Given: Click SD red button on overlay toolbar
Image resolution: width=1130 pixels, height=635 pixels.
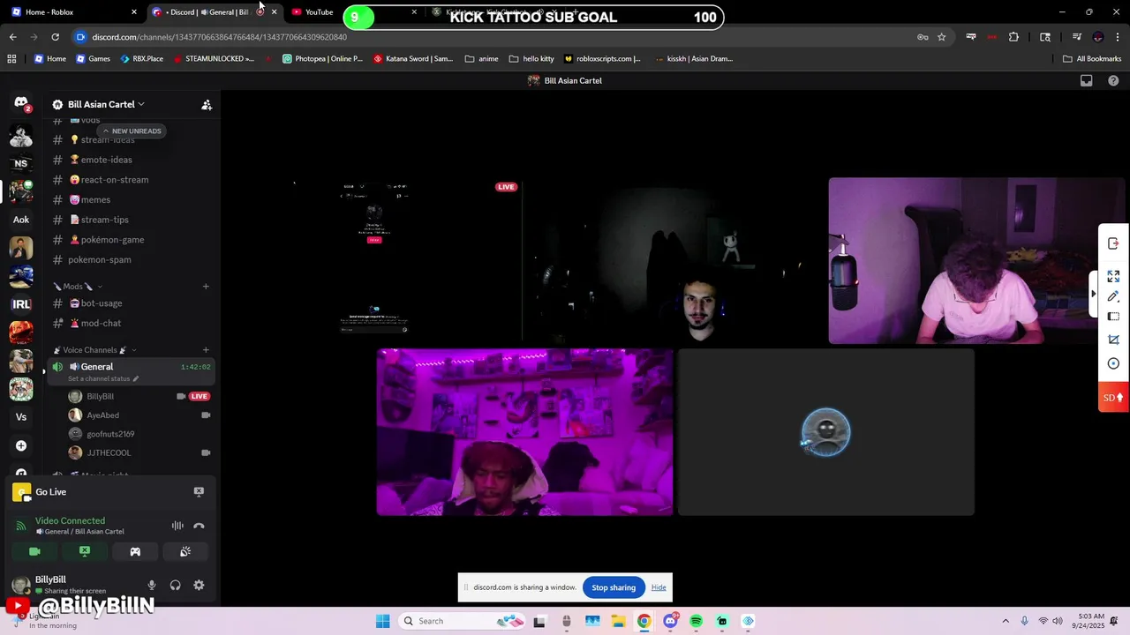Looking at the screenshot, I should point(1113,398).
